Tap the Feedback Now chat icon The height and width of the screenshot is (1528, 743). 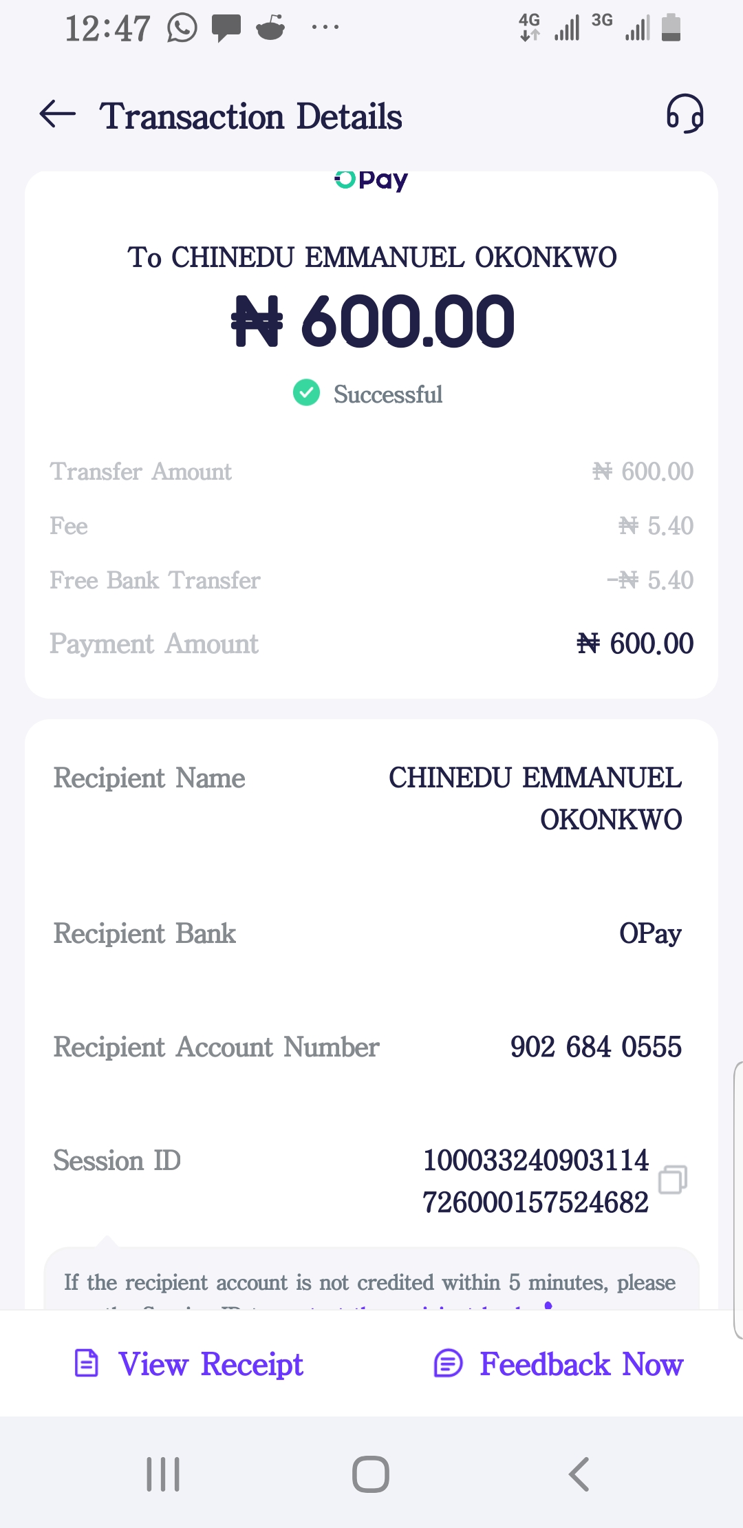pos(449,1363)
